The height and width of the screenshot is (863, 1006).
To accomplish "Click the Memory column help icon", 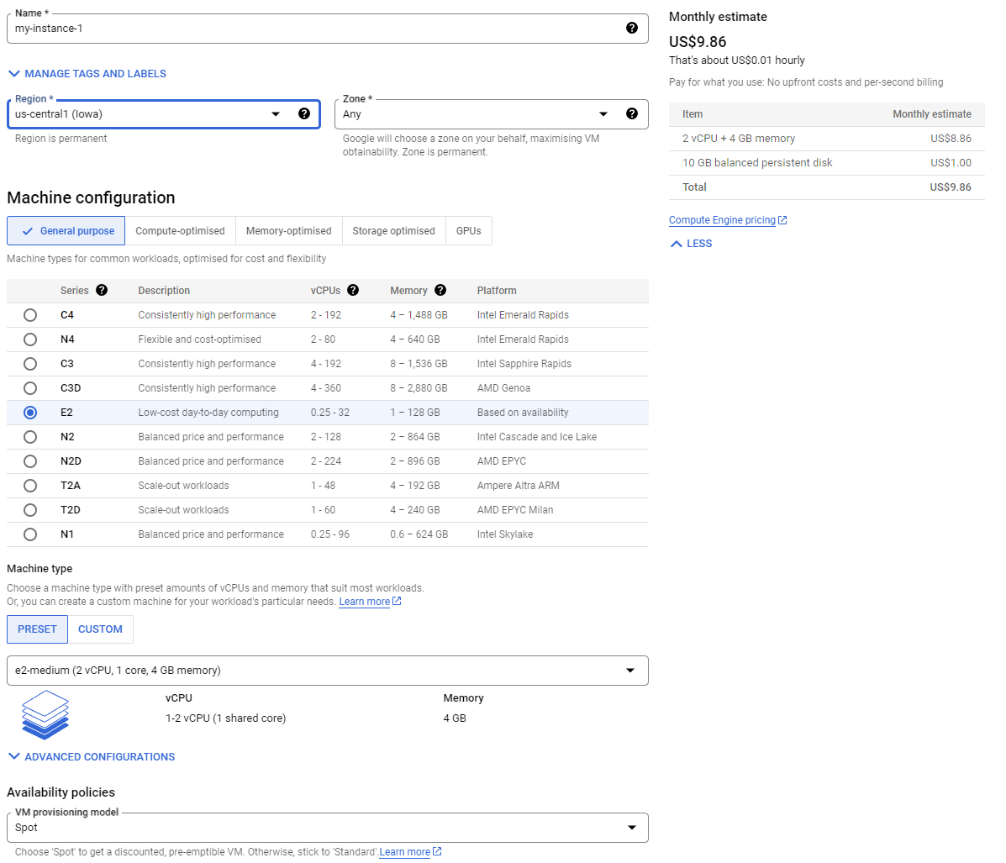I will 440,290.
